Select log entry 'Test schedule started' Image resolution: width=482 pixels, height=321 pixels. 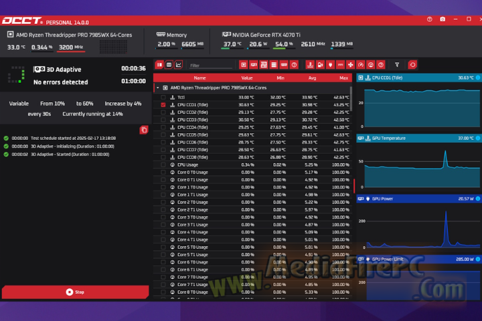pyautogui.click(x=73, y=138)
